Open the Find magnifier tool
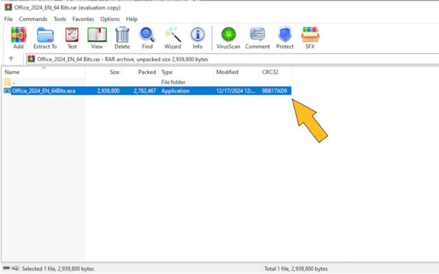 pos(147,38)
